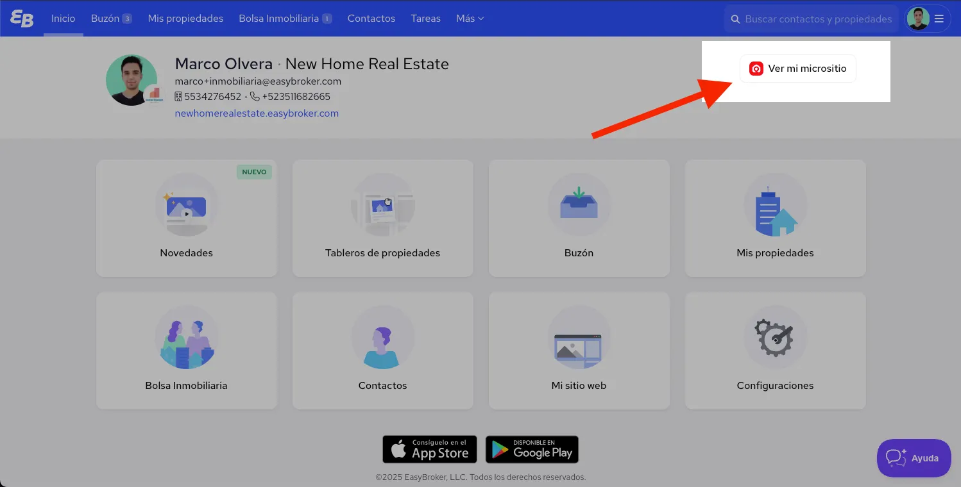The image size is (961, 487).
Task: Click the Más chevron arrow
Action: (x=481, y=19)
